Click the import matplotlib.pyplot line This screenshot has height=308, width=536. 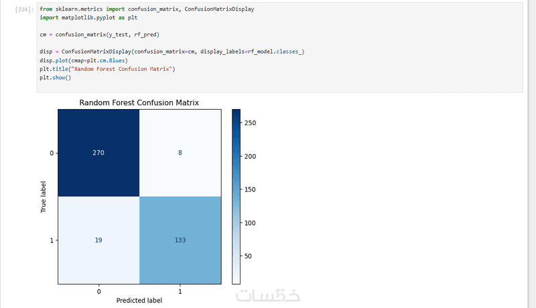point(88,17)
